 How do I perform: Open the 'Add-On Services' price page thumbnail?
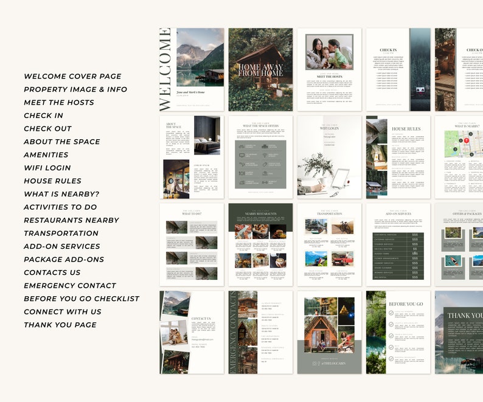tap(398, 245)
